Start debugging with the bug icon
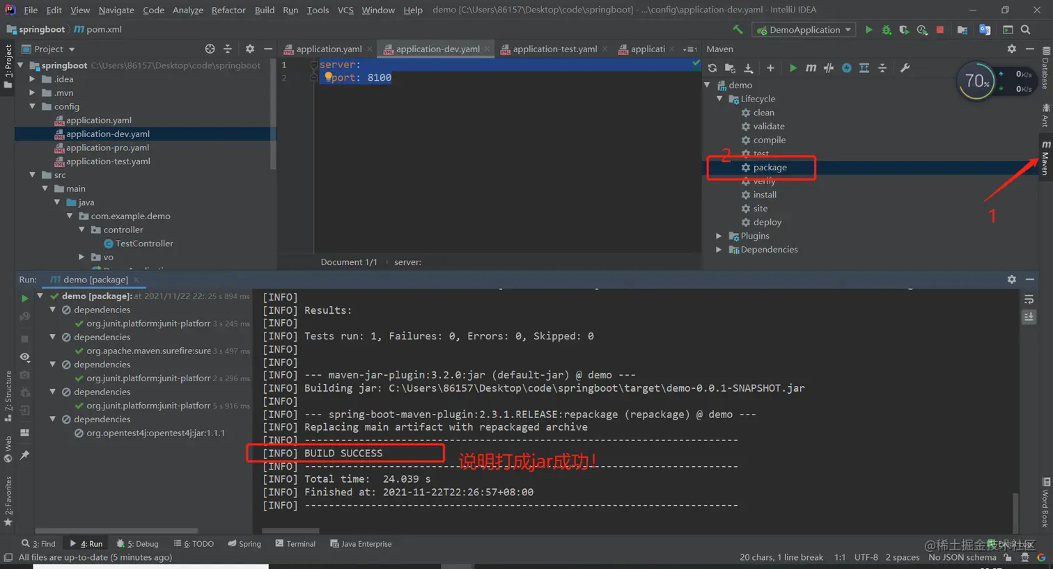The width and height of the screenshot is (1053, 569). coord(887,29)
